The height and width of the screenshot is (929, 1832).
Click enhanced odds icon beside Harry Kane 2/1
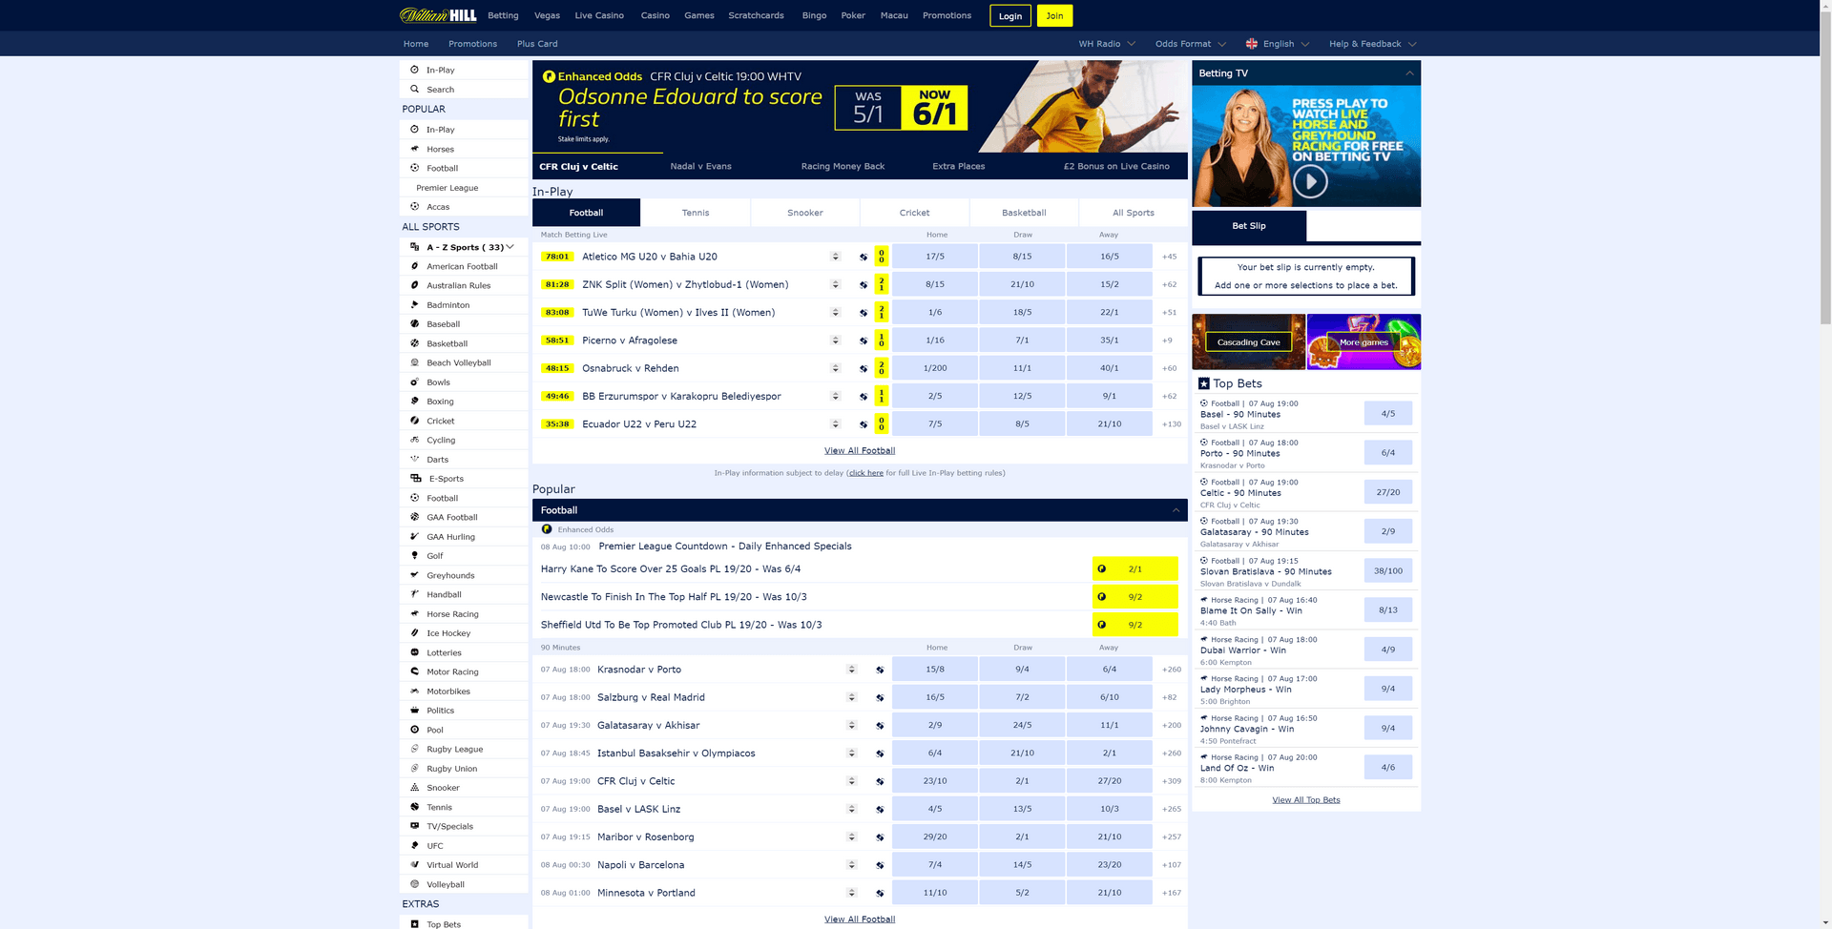point(1102,568)
